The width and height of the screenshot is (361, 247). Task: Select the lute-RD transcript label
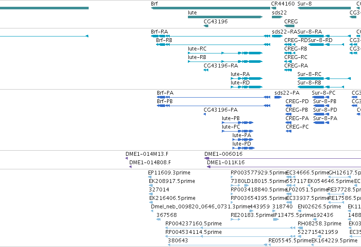(x=240, y=83)
